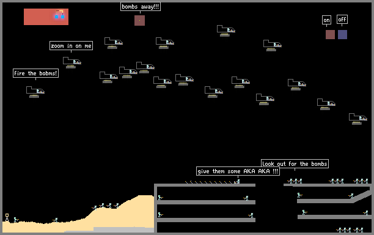374x235 pixels.
Task: Click the blue headphone icon in red panel
Action: point(60,15)
